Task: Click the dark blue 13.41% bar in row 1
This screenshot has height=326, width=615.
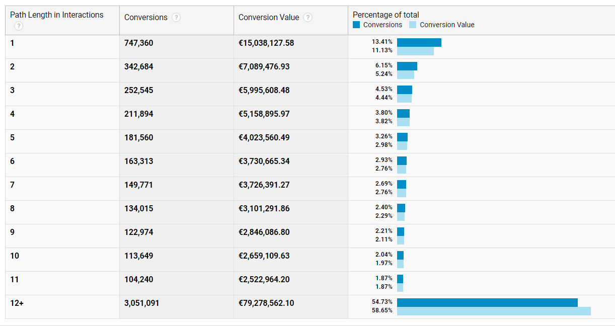Action: (x=419, y=42)
